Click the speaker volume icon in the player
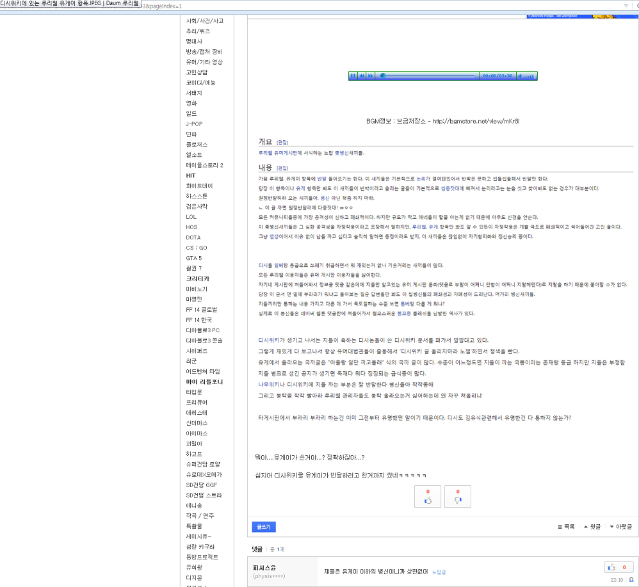The height and width of the screenshot is (587, 639). tap(521, 76)
